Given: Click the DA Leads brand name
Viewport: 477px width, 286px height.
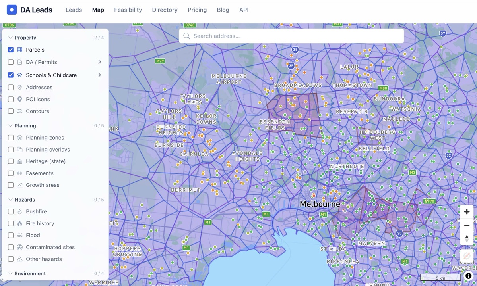Looking at the screenshot, I should [36, 10].
